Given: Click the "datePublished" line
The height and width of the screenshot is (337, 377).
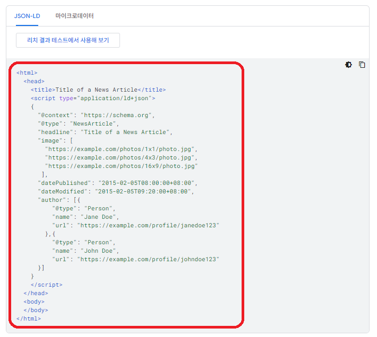Looking at the screenshot, I should [118, 183].
